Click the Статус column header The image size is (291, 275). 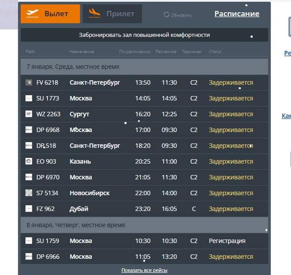[x=215, y=52]
